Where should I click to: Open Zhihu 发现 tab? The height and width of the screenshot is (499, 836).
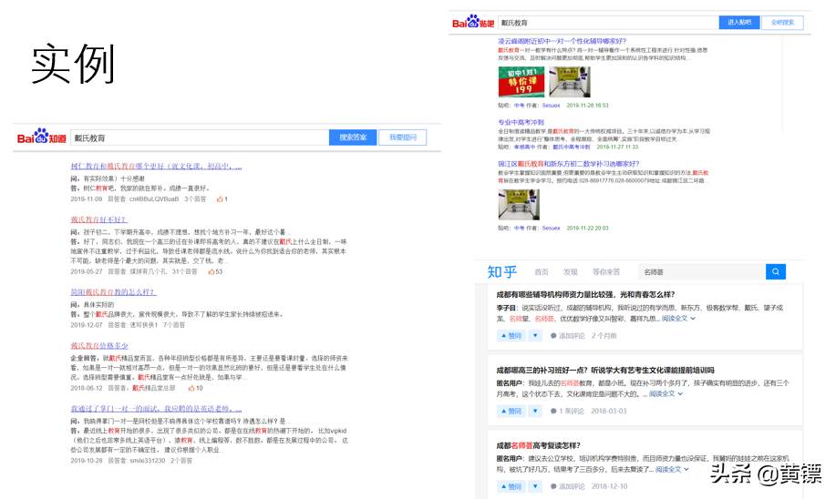pyautogui.click(x=571, y=271)
